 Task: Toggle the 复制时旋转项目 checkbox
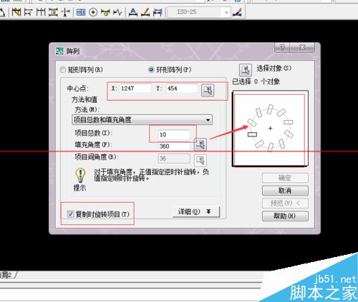[x=70, y=214]
